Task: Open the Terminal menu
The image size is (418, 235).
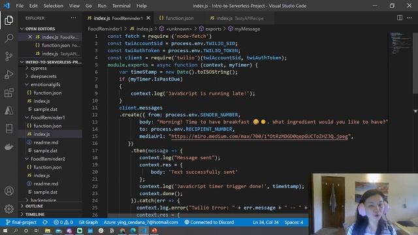Action: (x=121, y=6)
